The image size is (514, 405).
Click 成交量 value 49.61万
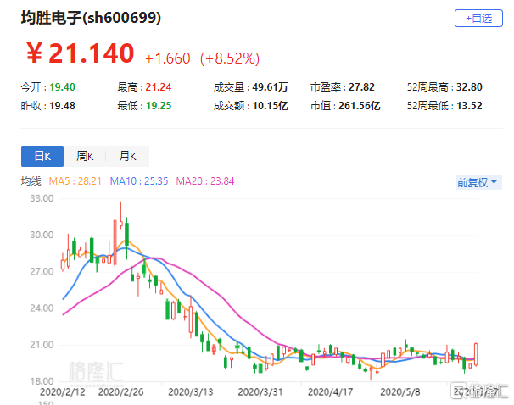click(x=270, y=87)
